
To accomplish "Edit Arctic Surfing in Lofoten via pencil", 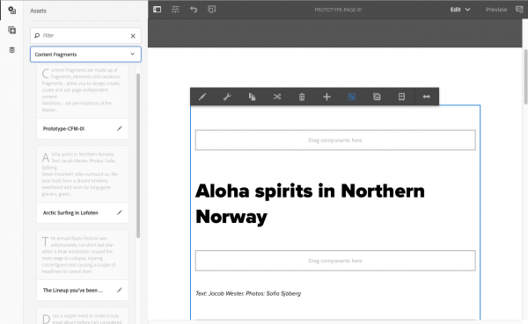I will coord(120,212).
